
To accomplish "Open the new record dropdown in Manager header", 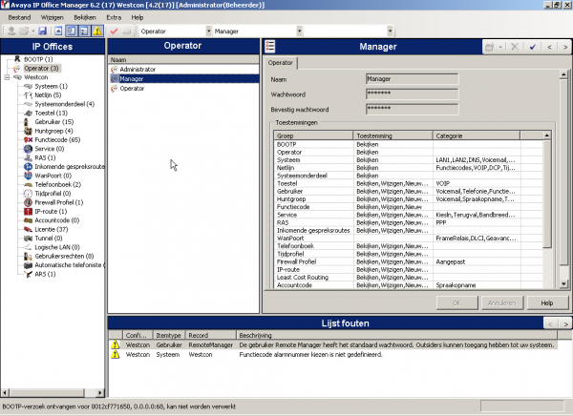I will (x=500, y=47).
